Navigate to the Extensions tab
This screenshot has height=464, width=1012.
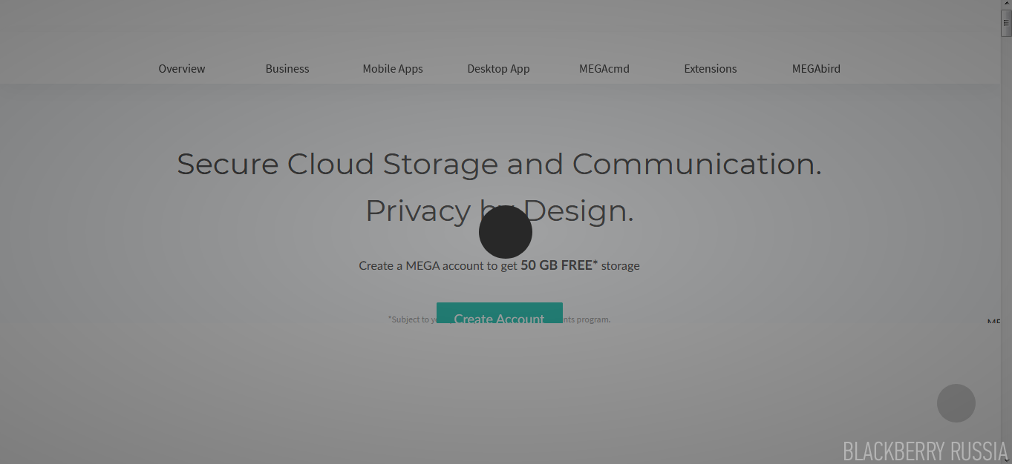click(x=711, y=69)
